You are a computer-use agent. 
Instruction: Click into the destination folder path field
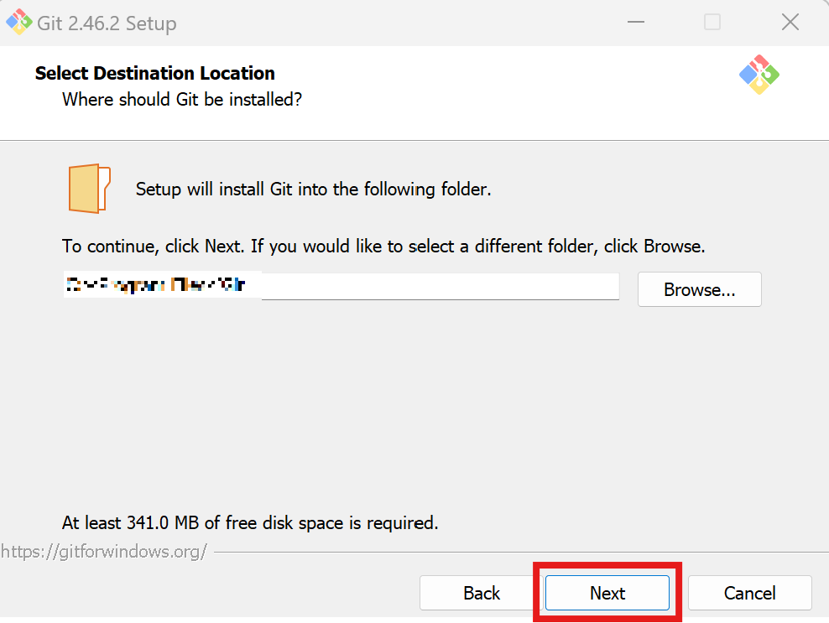(x=341, y=286)
